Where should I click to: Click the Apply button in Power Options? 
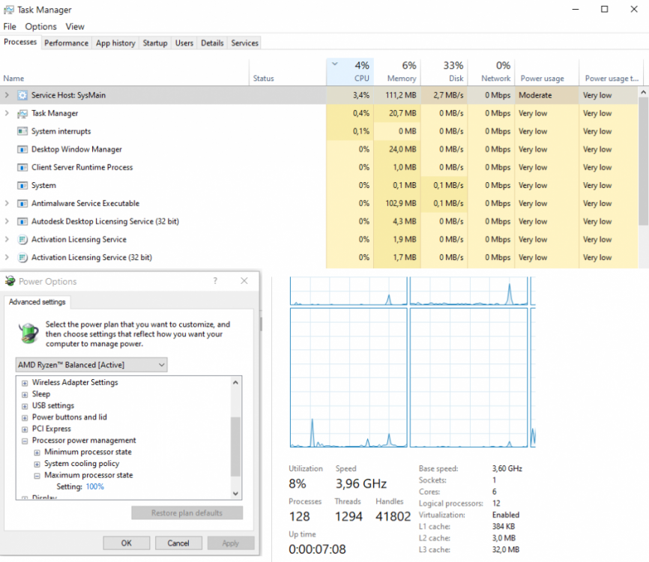click(x=231, y=543)
